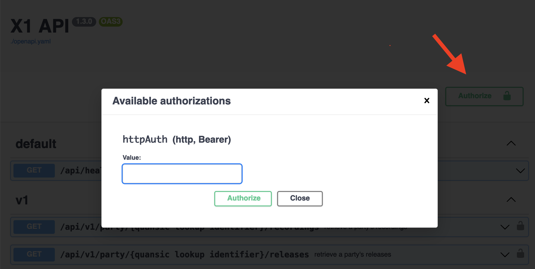Image resolution: width=535 pixels, height=269 pixels.
Task: Collapse the default section with its chevron
Action: tap(511, 144)
